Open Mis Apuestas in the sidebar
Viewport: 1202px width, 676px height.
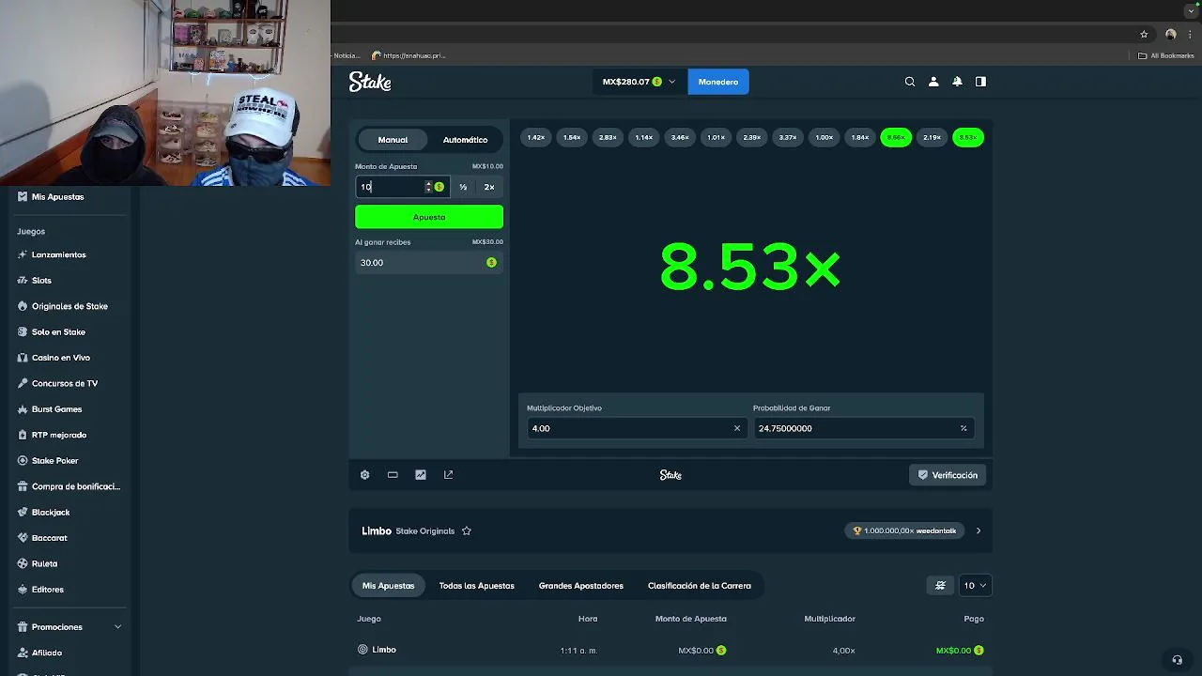point(57,197)
